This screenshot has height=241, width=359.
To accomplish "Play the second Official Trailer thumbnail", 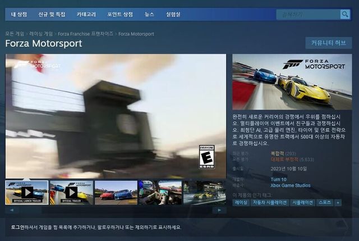I will click(x=71, y=192).
